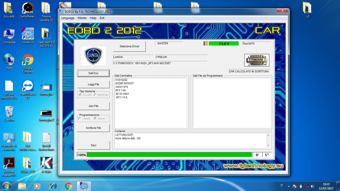Open Seat leon 1,9 tdi folder
Screen dimensions: 340x191
click(x=46, y=38)
